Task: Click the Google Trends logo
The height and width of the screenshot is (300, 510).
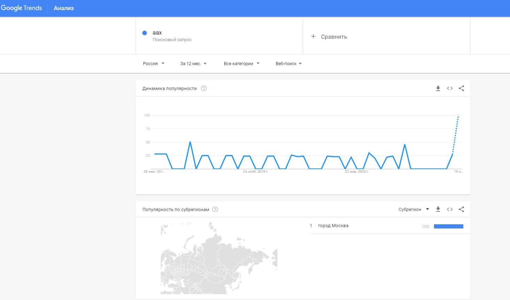Action: point(22,8)
